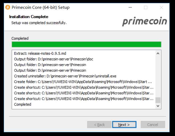
Task: Click the window title 'Primecoin Core (64-bit) Setup'
Action: pos(41,7)
